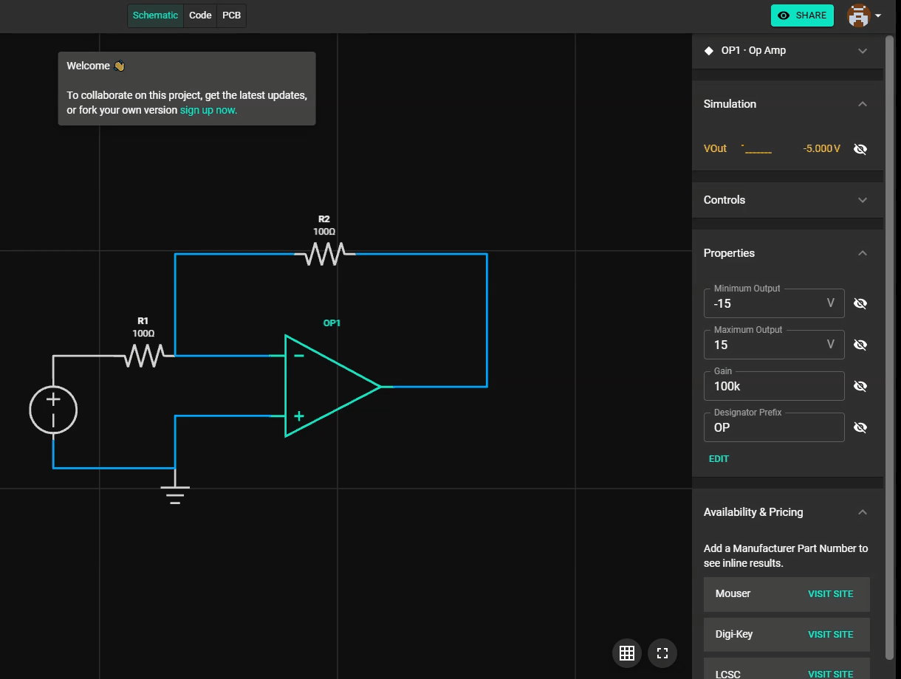The image size is (901, 679).
Task: Click the diamond icon beside OP1
Action: tap(709, 51)
